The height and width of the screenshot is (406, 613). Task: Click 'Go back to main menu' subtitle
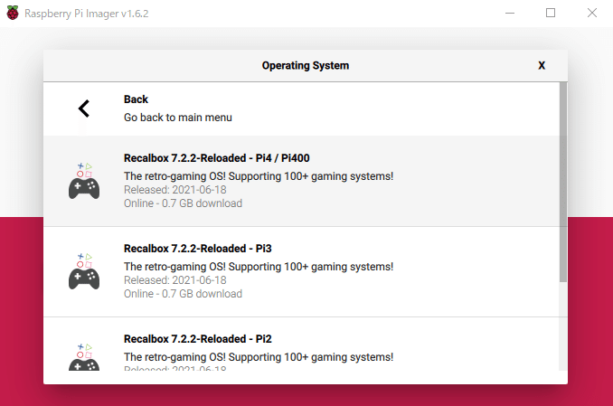178,118
